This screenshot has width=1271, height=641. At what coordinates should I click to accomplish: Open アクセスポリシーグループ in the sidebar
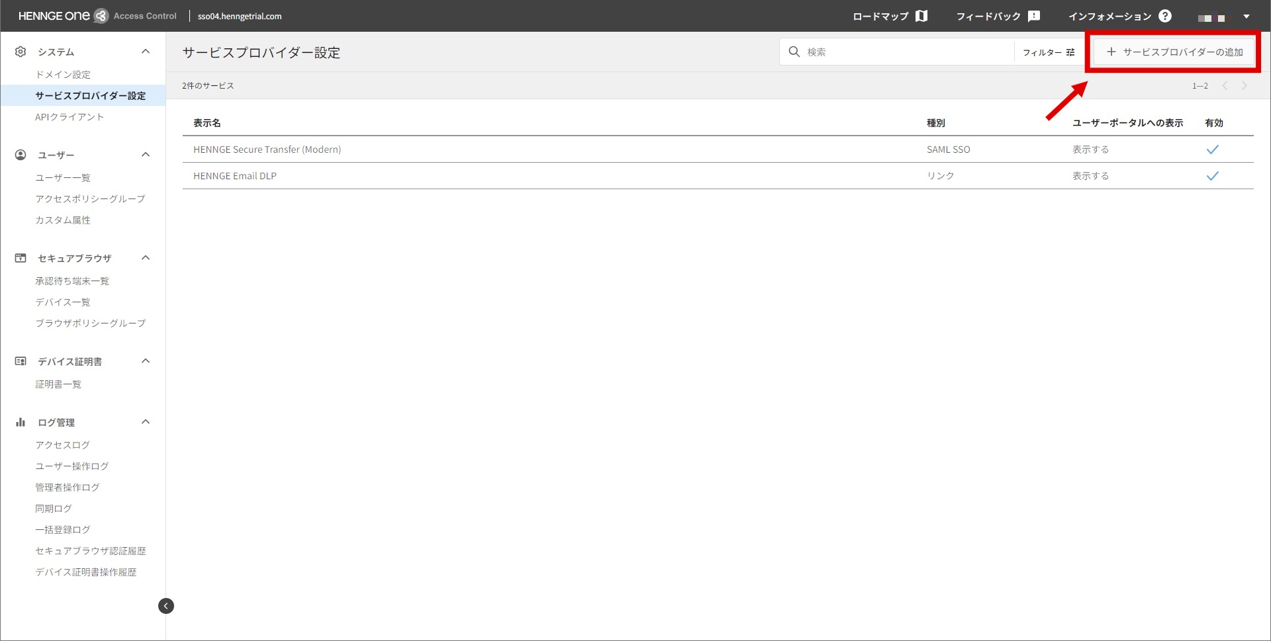90,199
